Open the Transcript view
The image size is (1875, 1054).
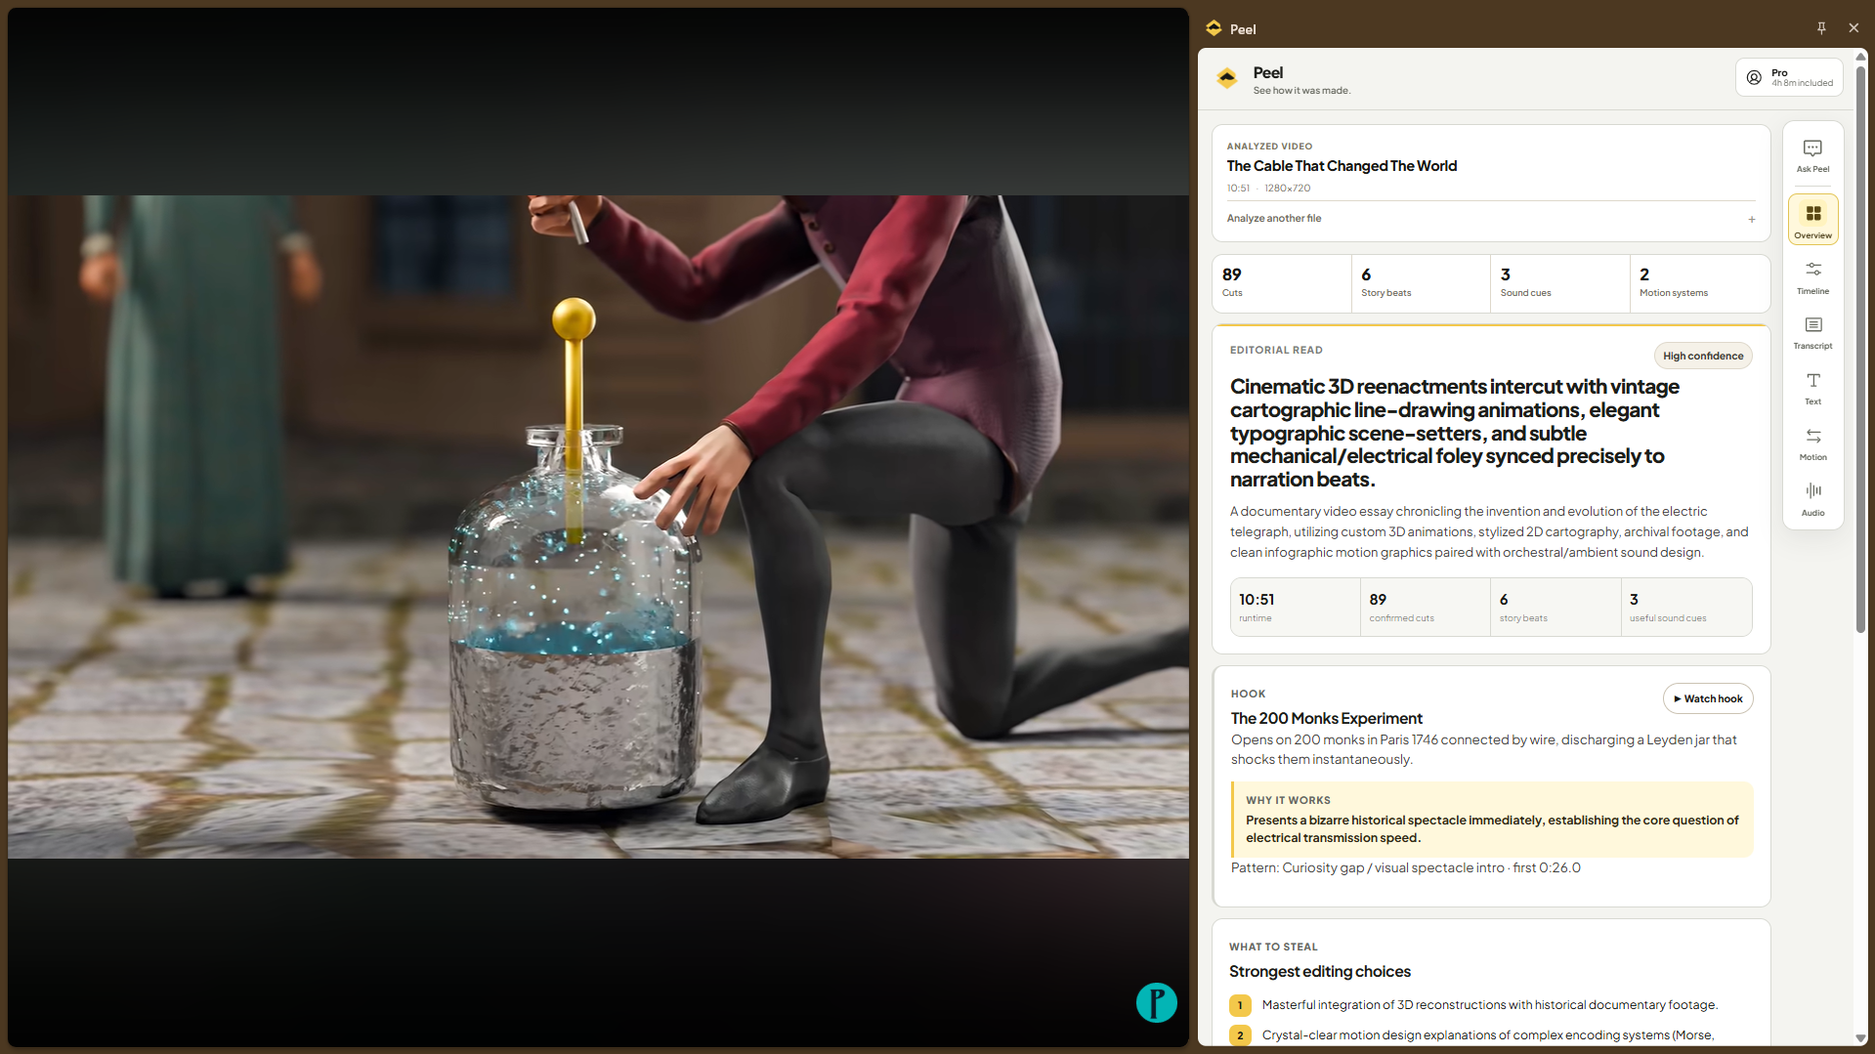tap(1812, 333)
